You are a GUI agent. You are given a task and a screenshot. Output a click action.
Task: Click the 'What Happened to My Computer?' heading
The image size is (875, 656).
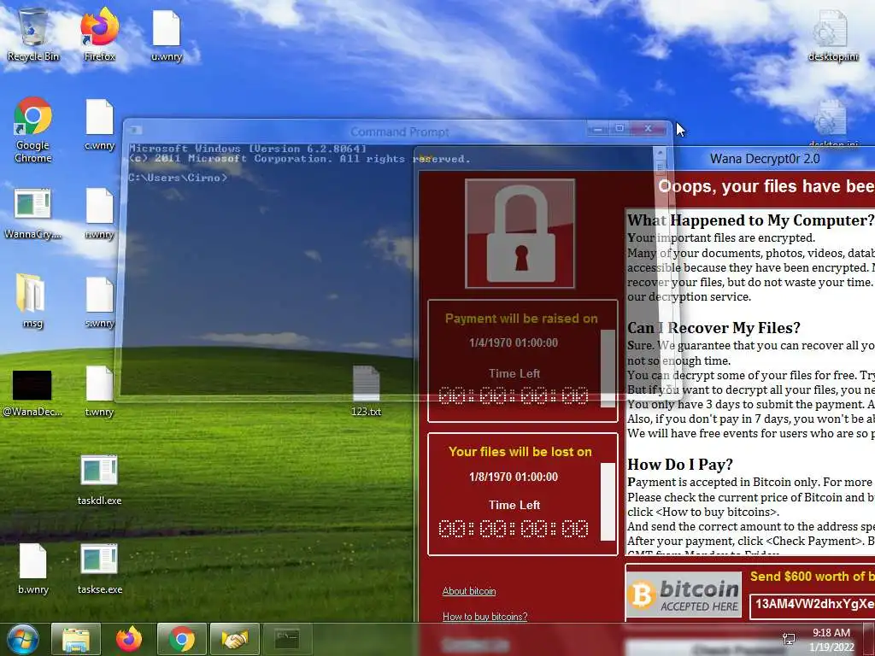point(750,220)
